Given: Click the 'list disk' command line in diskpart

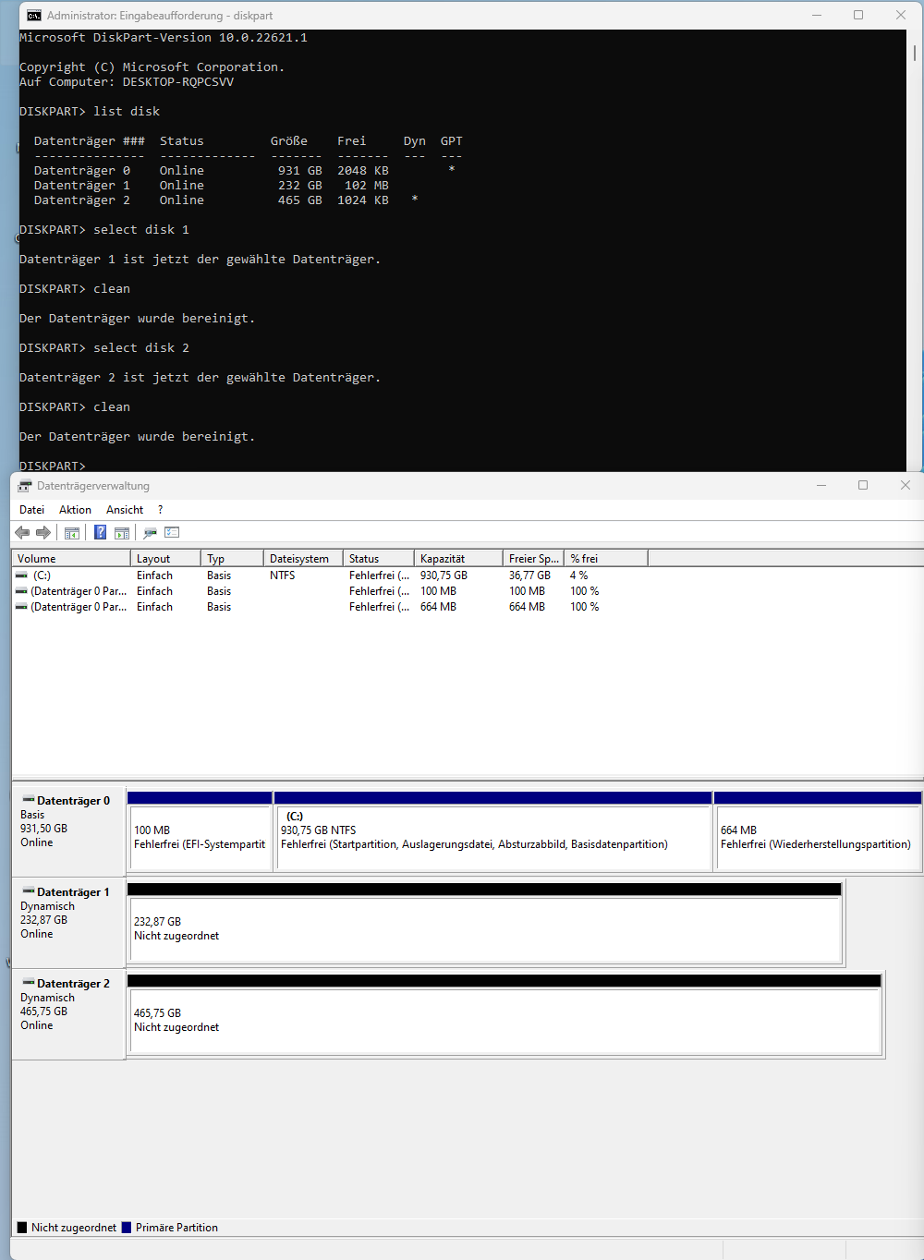Looking at the screenshot, I should pos(90,112).
